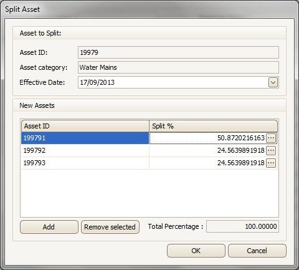The width and height of the screenshot is (299, 270).
Task: Select row with Asset ID 199793
Action: point(85,163)
